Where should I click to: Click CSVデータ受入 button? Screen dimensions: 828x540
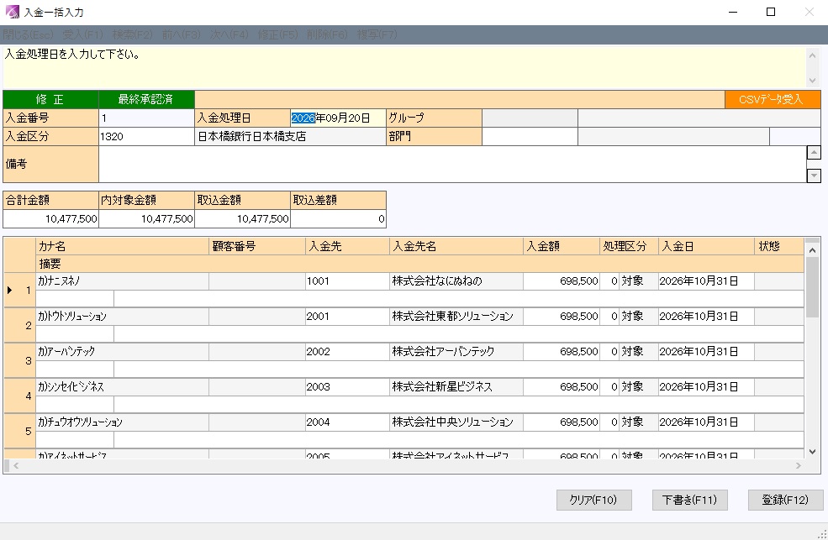tap(773, 99)
